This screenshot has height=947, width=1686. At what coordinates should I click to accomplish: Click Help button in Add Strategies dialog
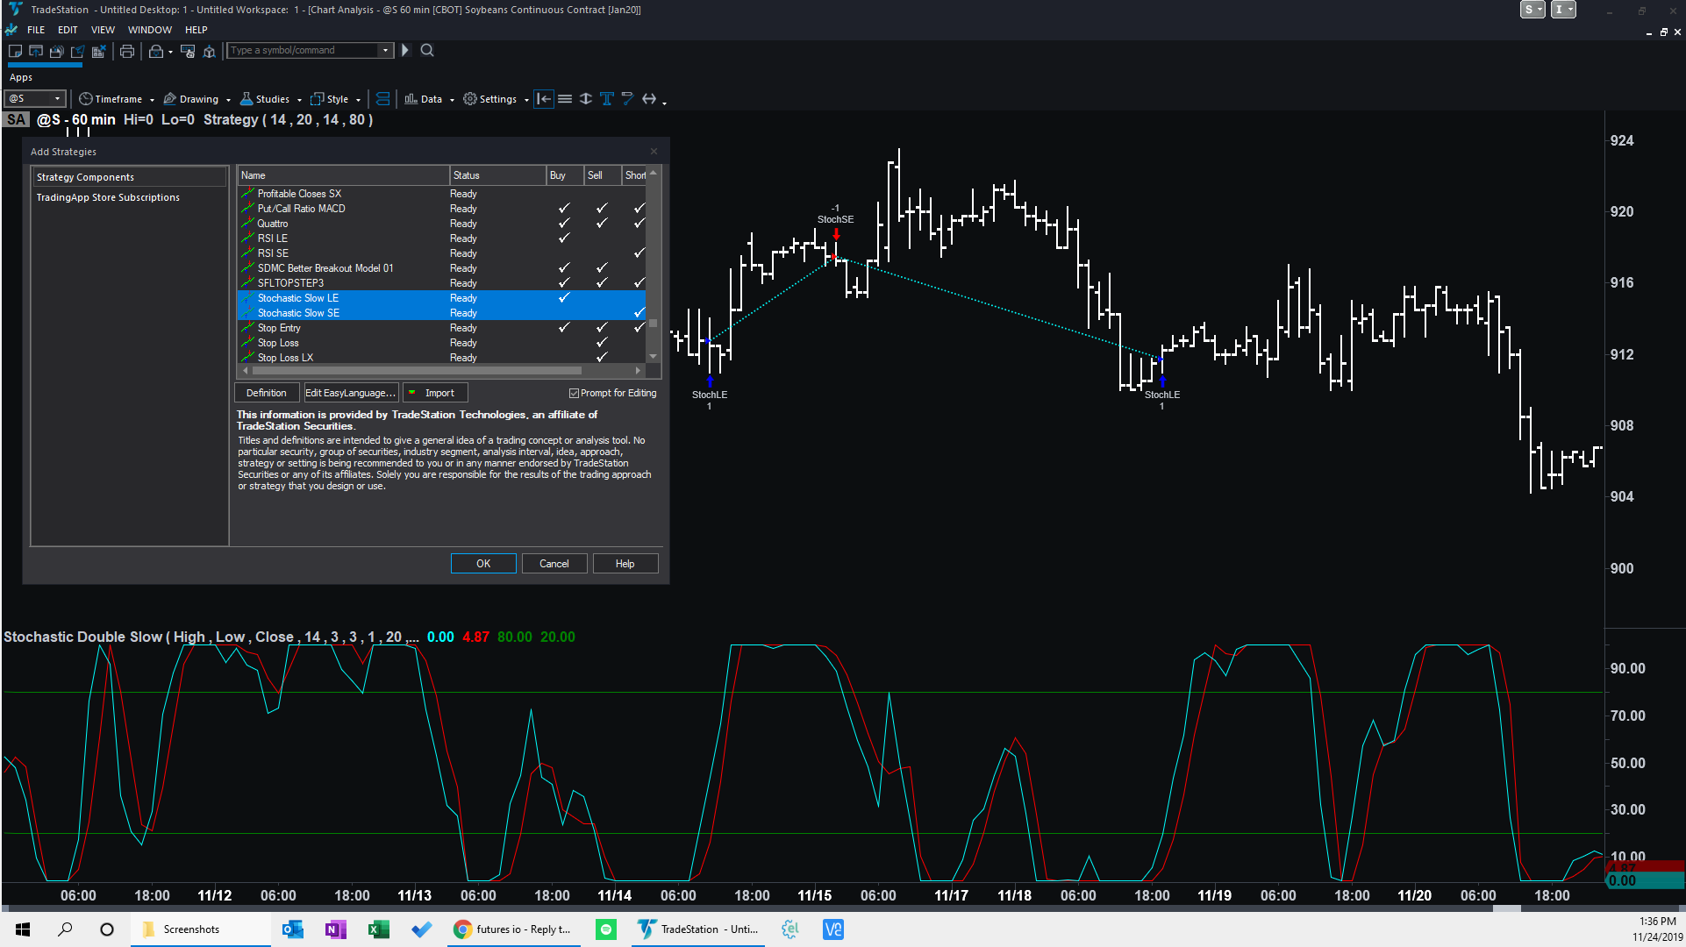(625, 564)
